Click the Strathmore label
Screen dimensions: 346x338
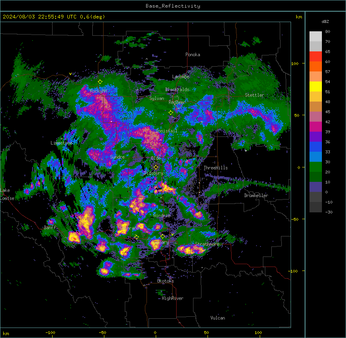coord(207,244)
